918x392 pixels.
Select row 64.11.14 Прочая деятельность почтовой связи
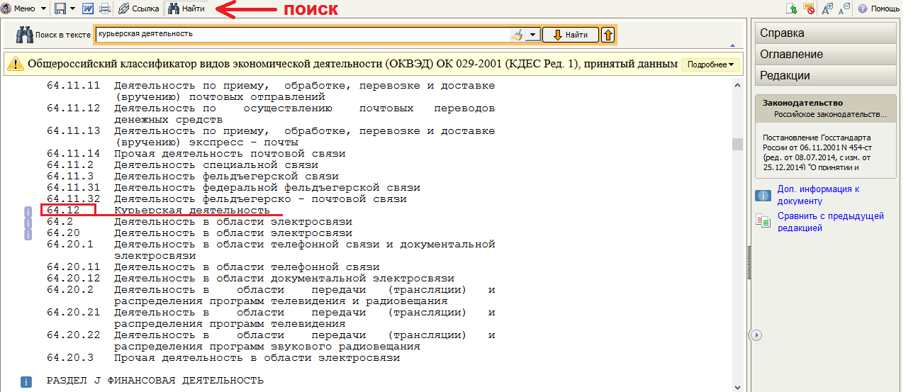click(196, 154)
